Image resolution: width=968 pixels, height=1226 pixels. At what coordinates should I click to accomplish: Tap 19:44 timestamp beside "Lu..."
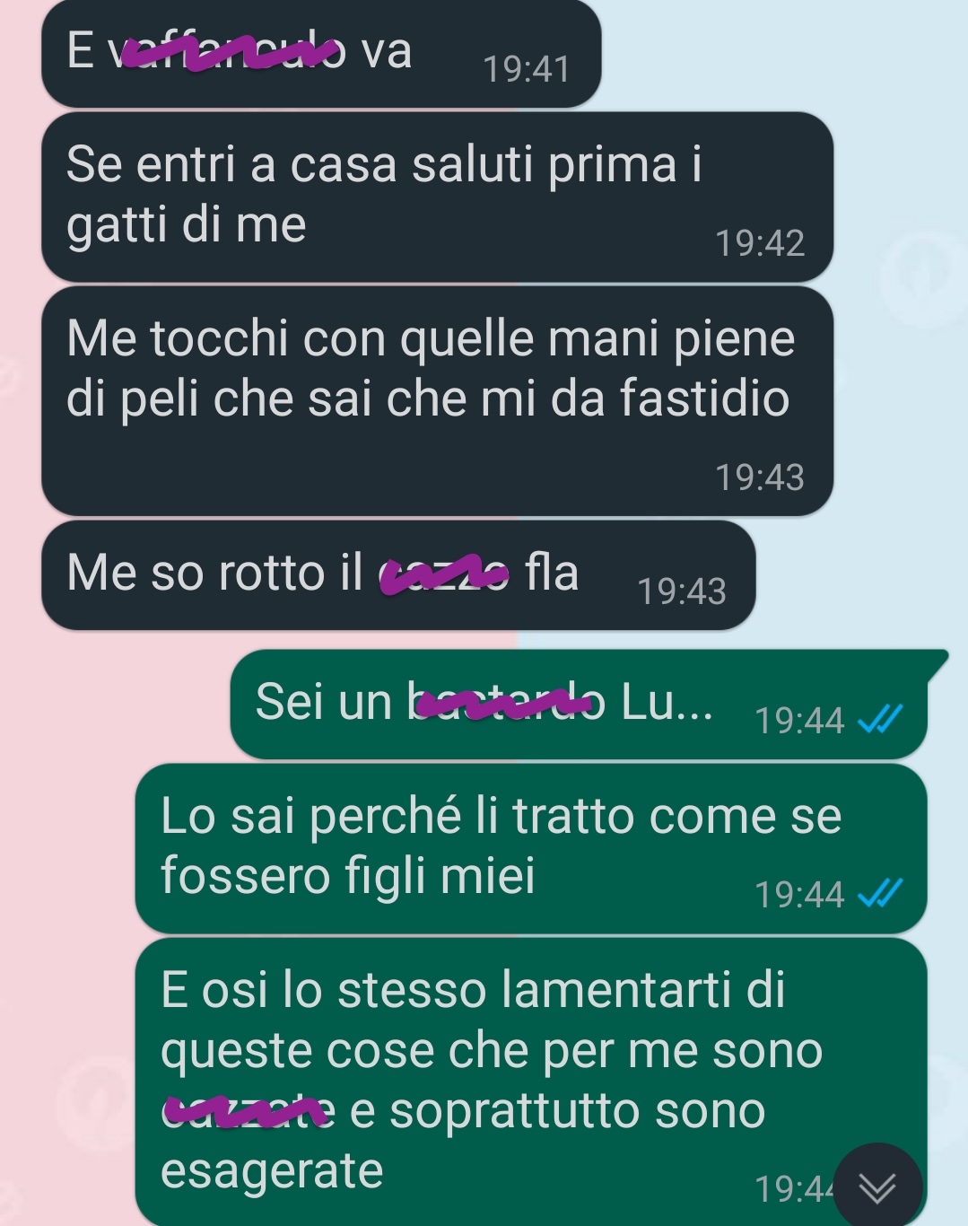tap(799, 721)
